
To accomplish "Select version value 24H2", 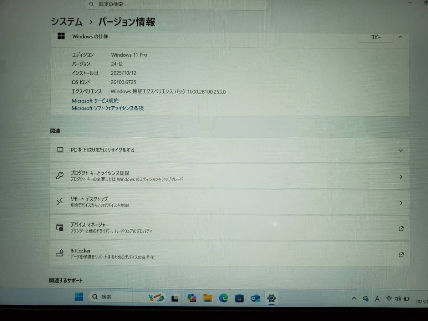I will 117,64.
